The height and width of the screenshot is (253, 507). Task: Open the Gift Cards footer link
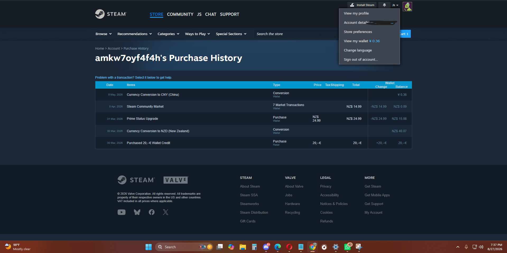[248, 221]
